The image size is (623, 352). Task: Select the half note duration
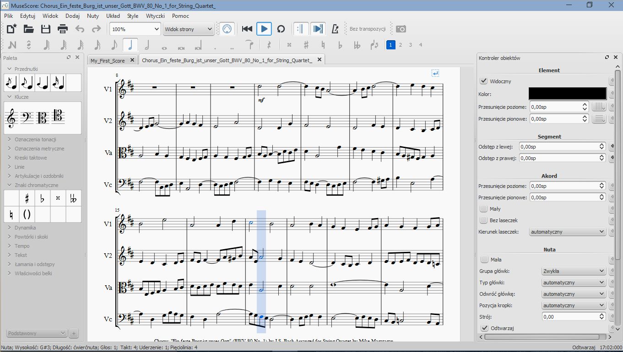[147, 45]
